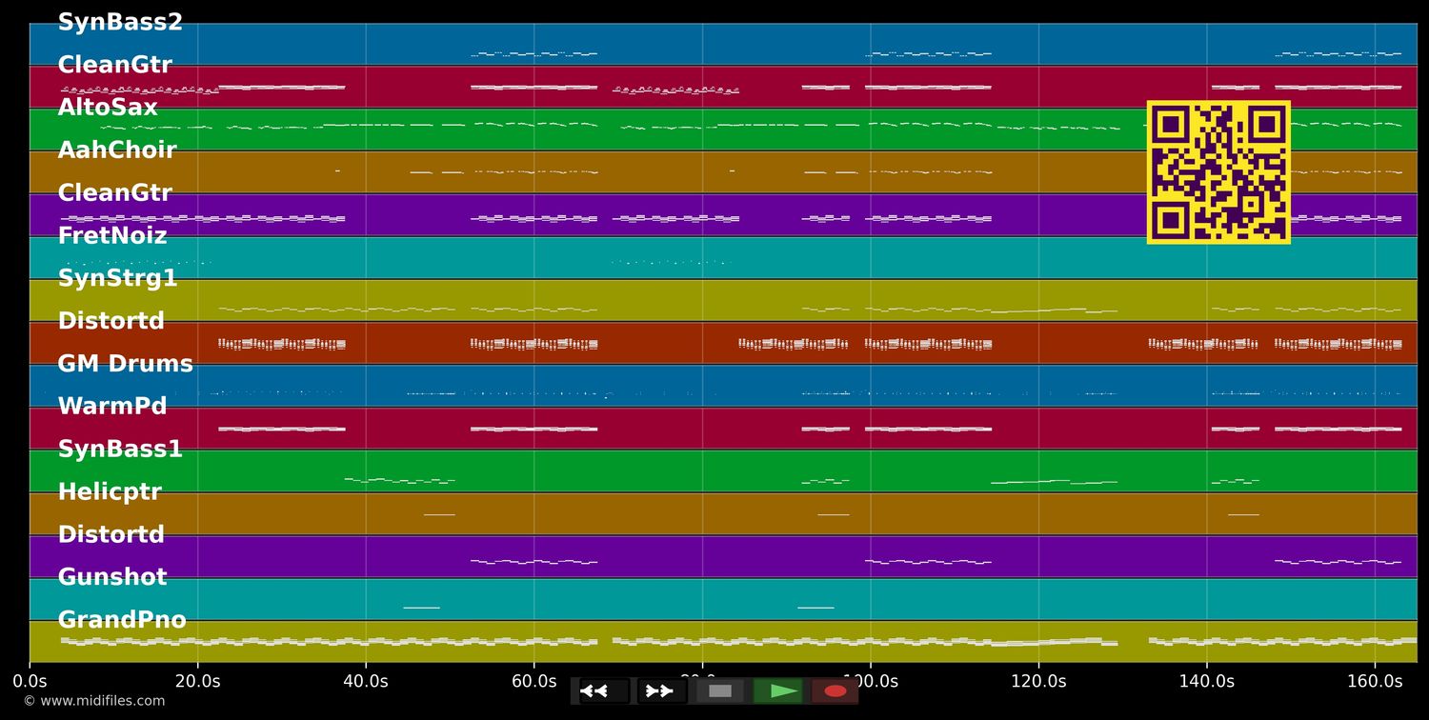Click the yellow QR code

click(1218, 172)
